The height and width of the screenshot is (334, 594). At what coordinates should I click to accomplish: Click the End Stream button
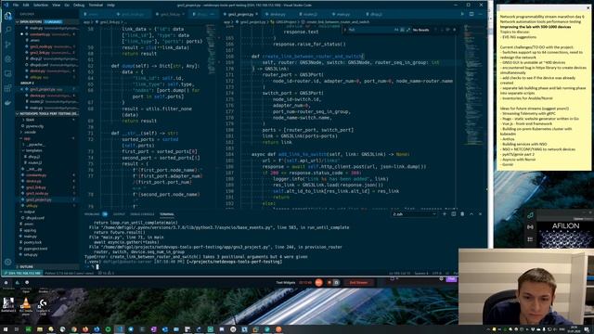pos(358,282)
